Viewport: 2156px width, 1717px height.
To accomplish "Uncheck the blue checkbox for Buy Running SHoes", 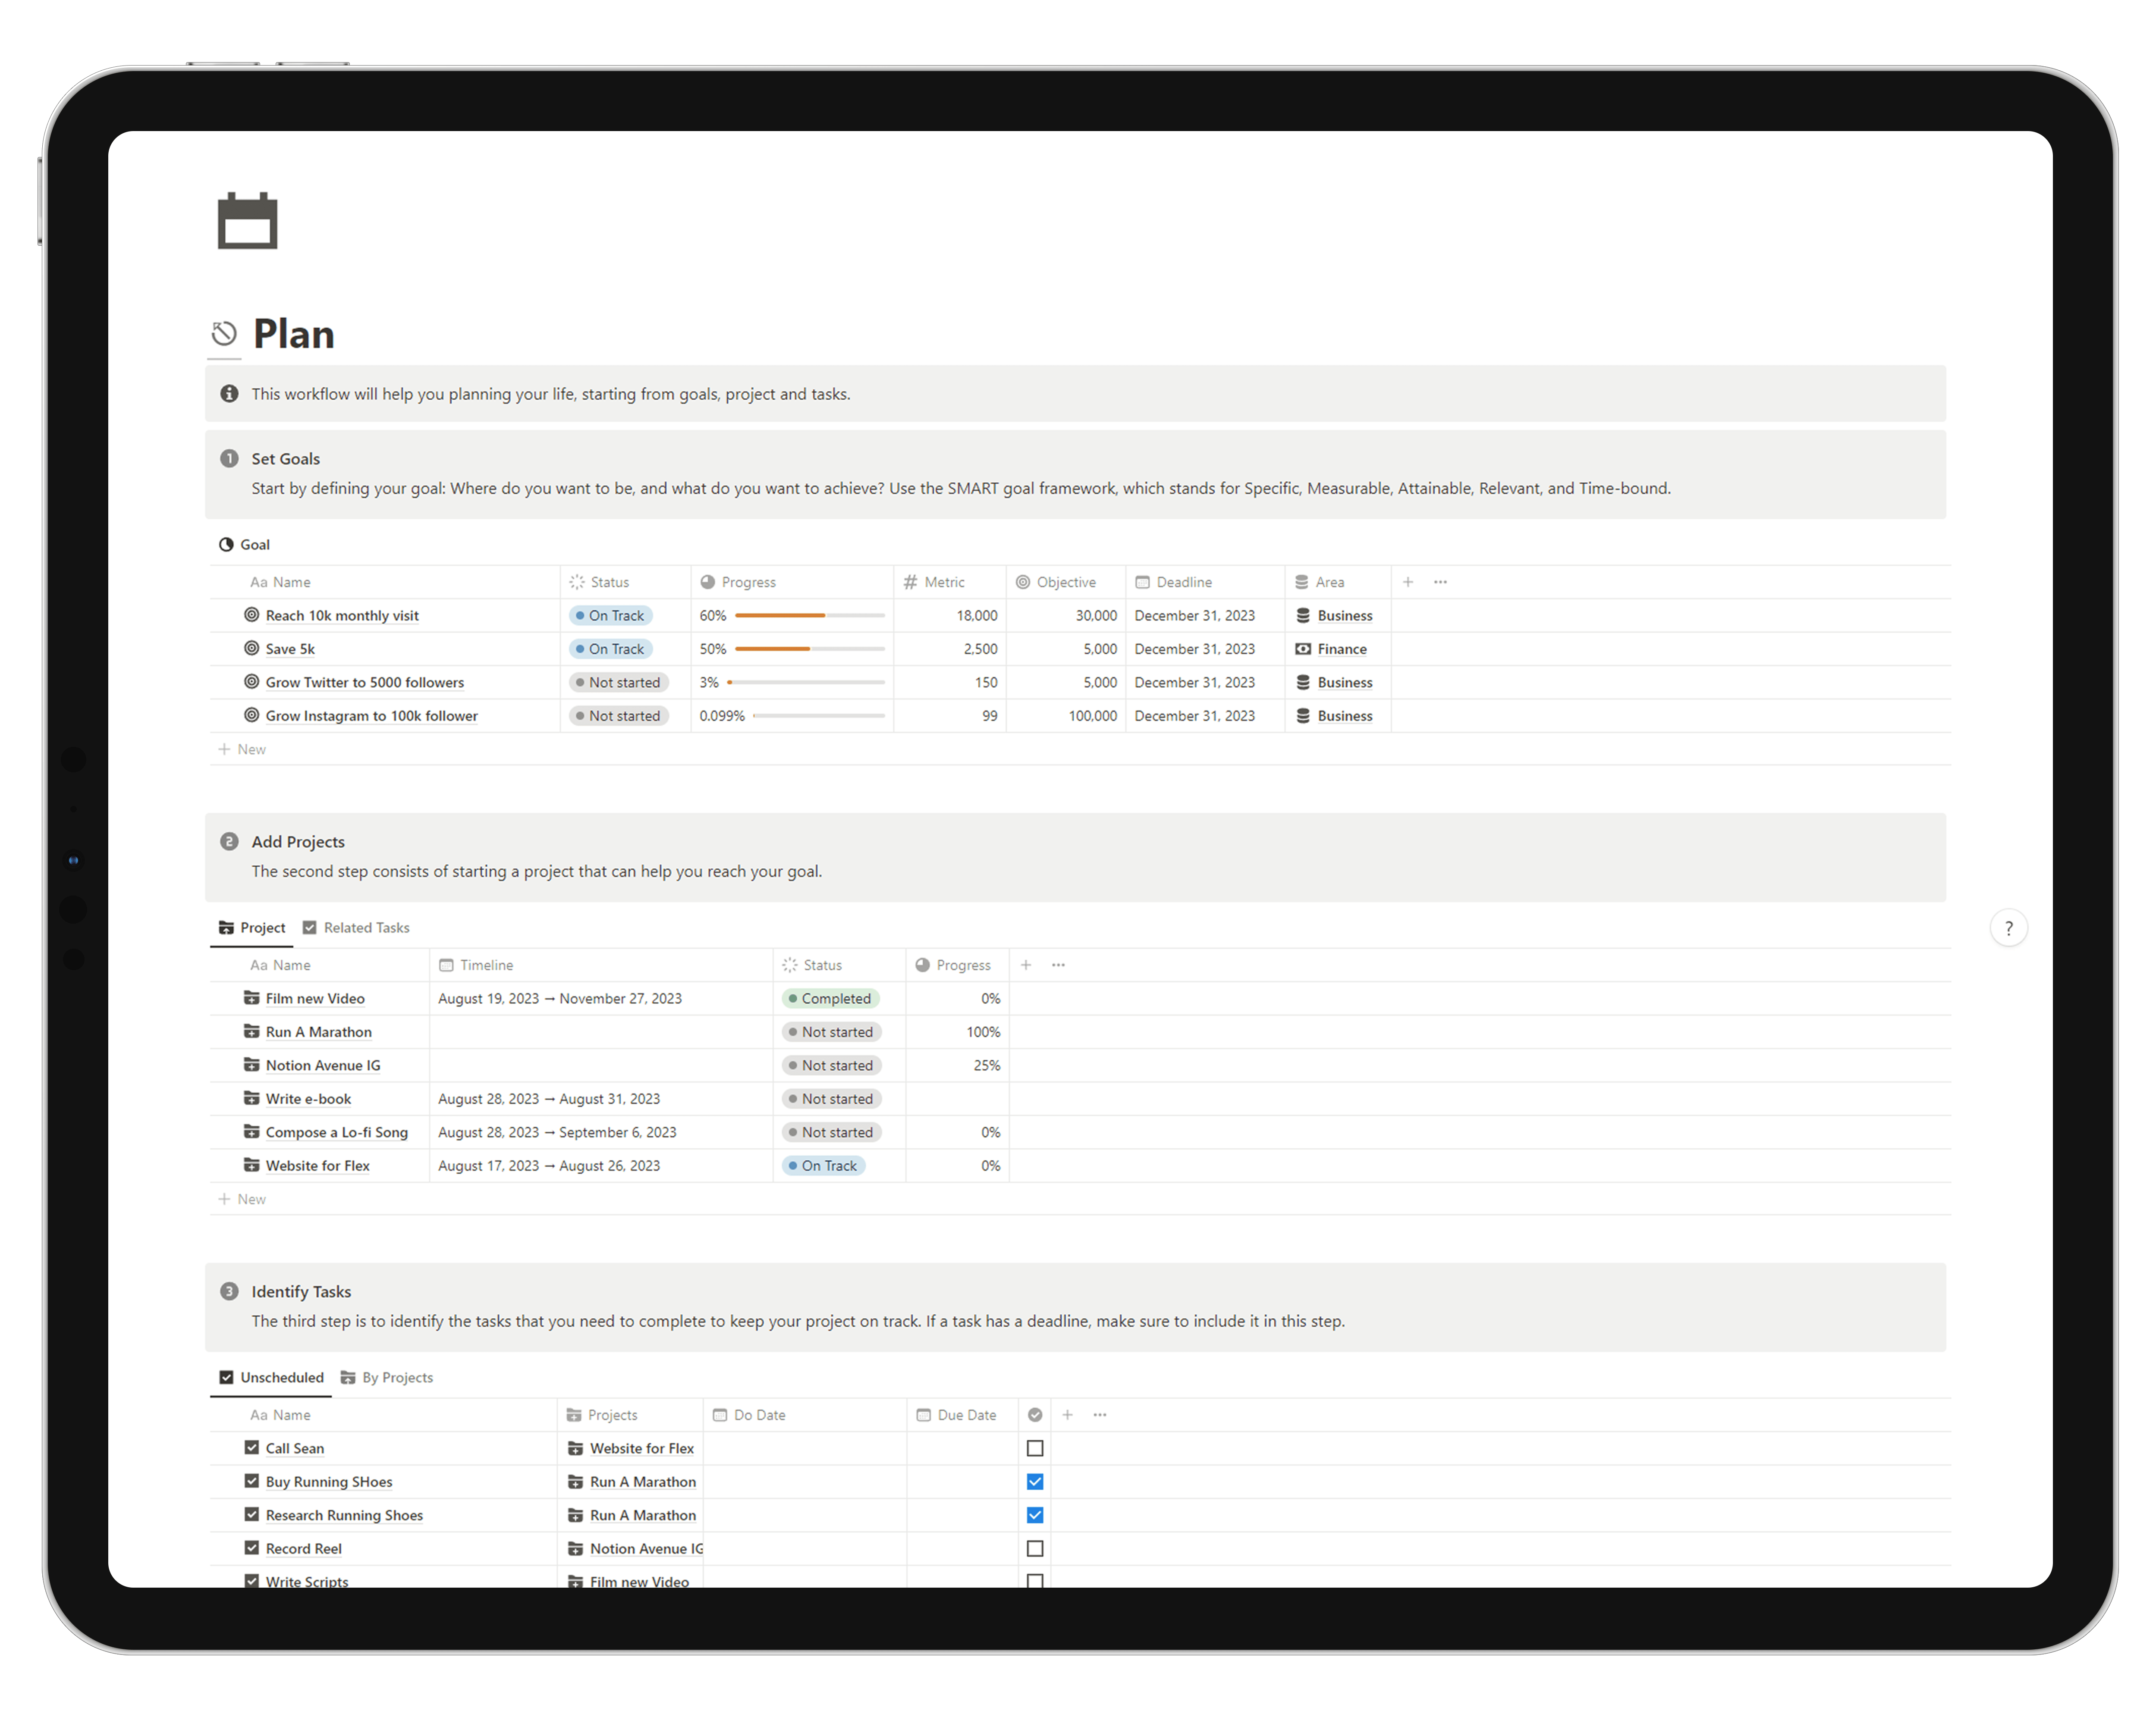I will (1035, 1481).
